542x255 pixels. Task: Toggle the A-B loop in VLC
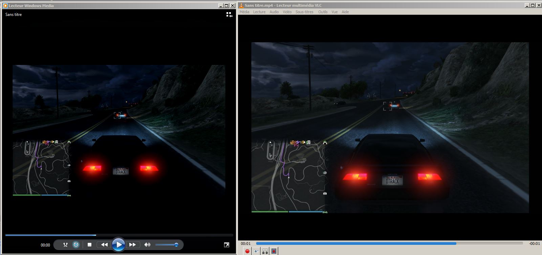[265, 251]
